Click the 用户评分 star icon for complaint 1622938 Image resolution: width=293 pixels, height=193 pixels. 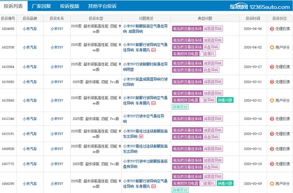[272, 47]
